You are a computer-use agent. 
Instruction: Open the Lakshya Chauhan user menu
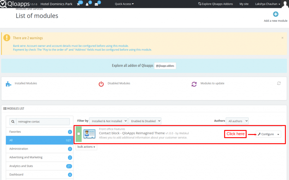tap(268, 4)
